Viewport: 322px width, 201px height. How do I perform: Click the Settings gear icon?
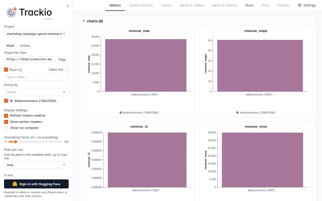300,5
